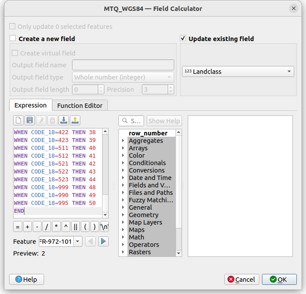The height and width of the screenshot is (294, 306).
Task: Insert the minus operator
Action: coord(37,227)
